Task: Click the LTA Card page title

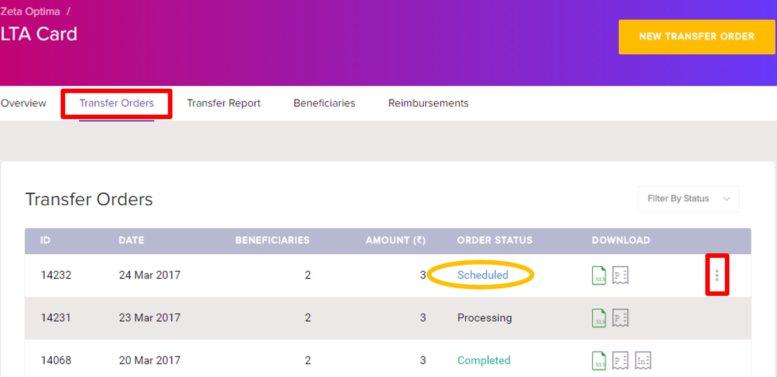Action: point(39,34)
